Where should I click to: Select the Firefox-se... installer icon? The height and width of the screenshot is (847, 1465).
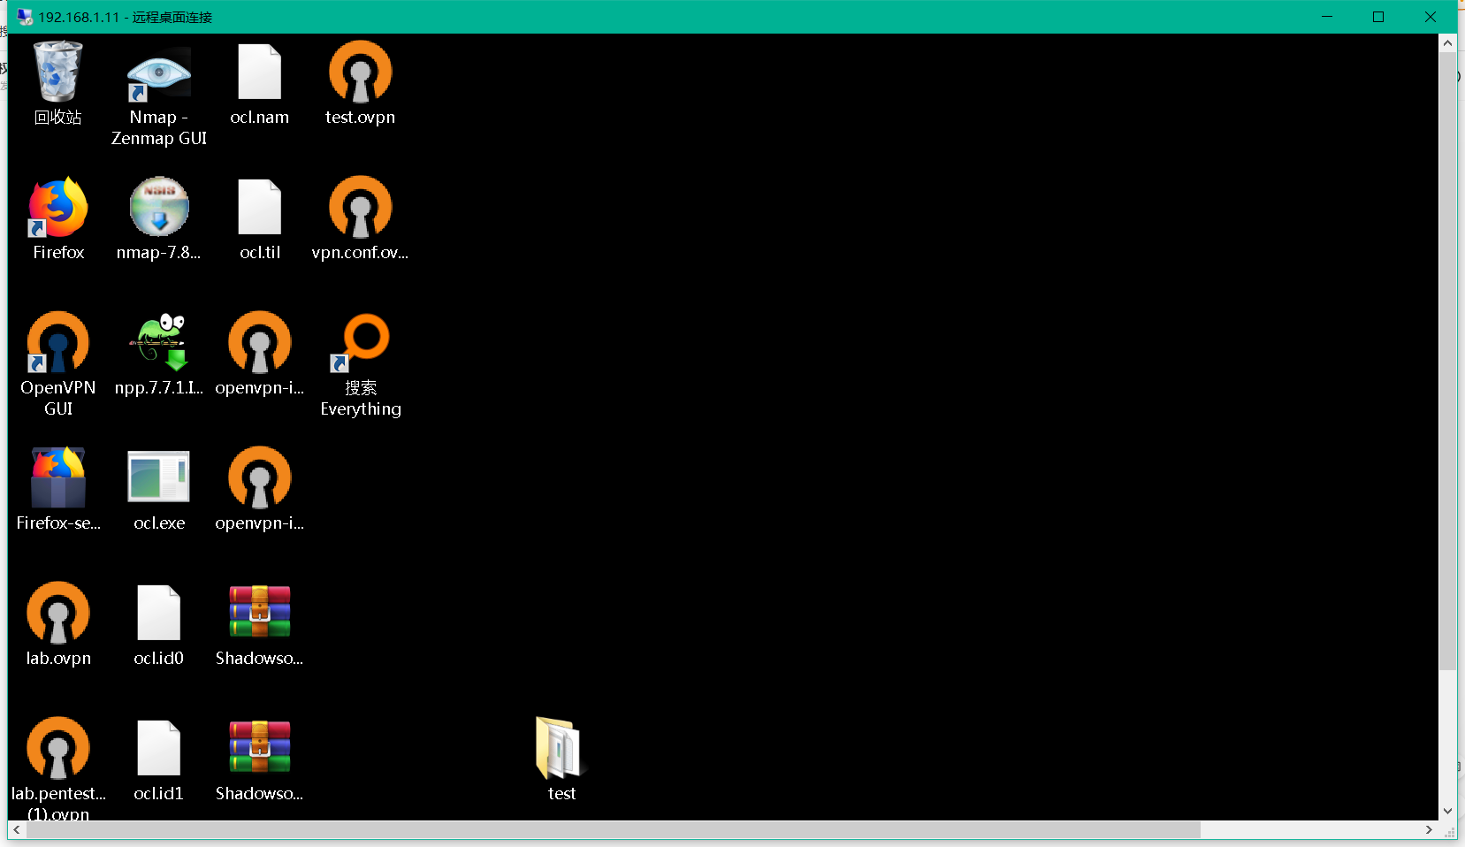58,477
